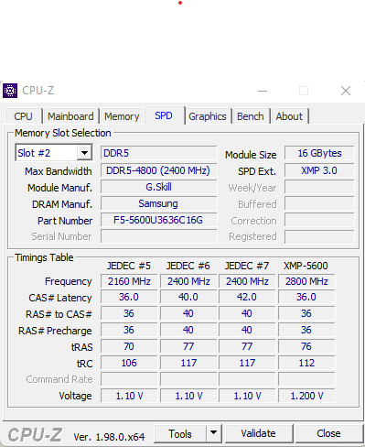Click the DDR5-4800 (2400 MHz) bandwidth value

tap(158, 170)
